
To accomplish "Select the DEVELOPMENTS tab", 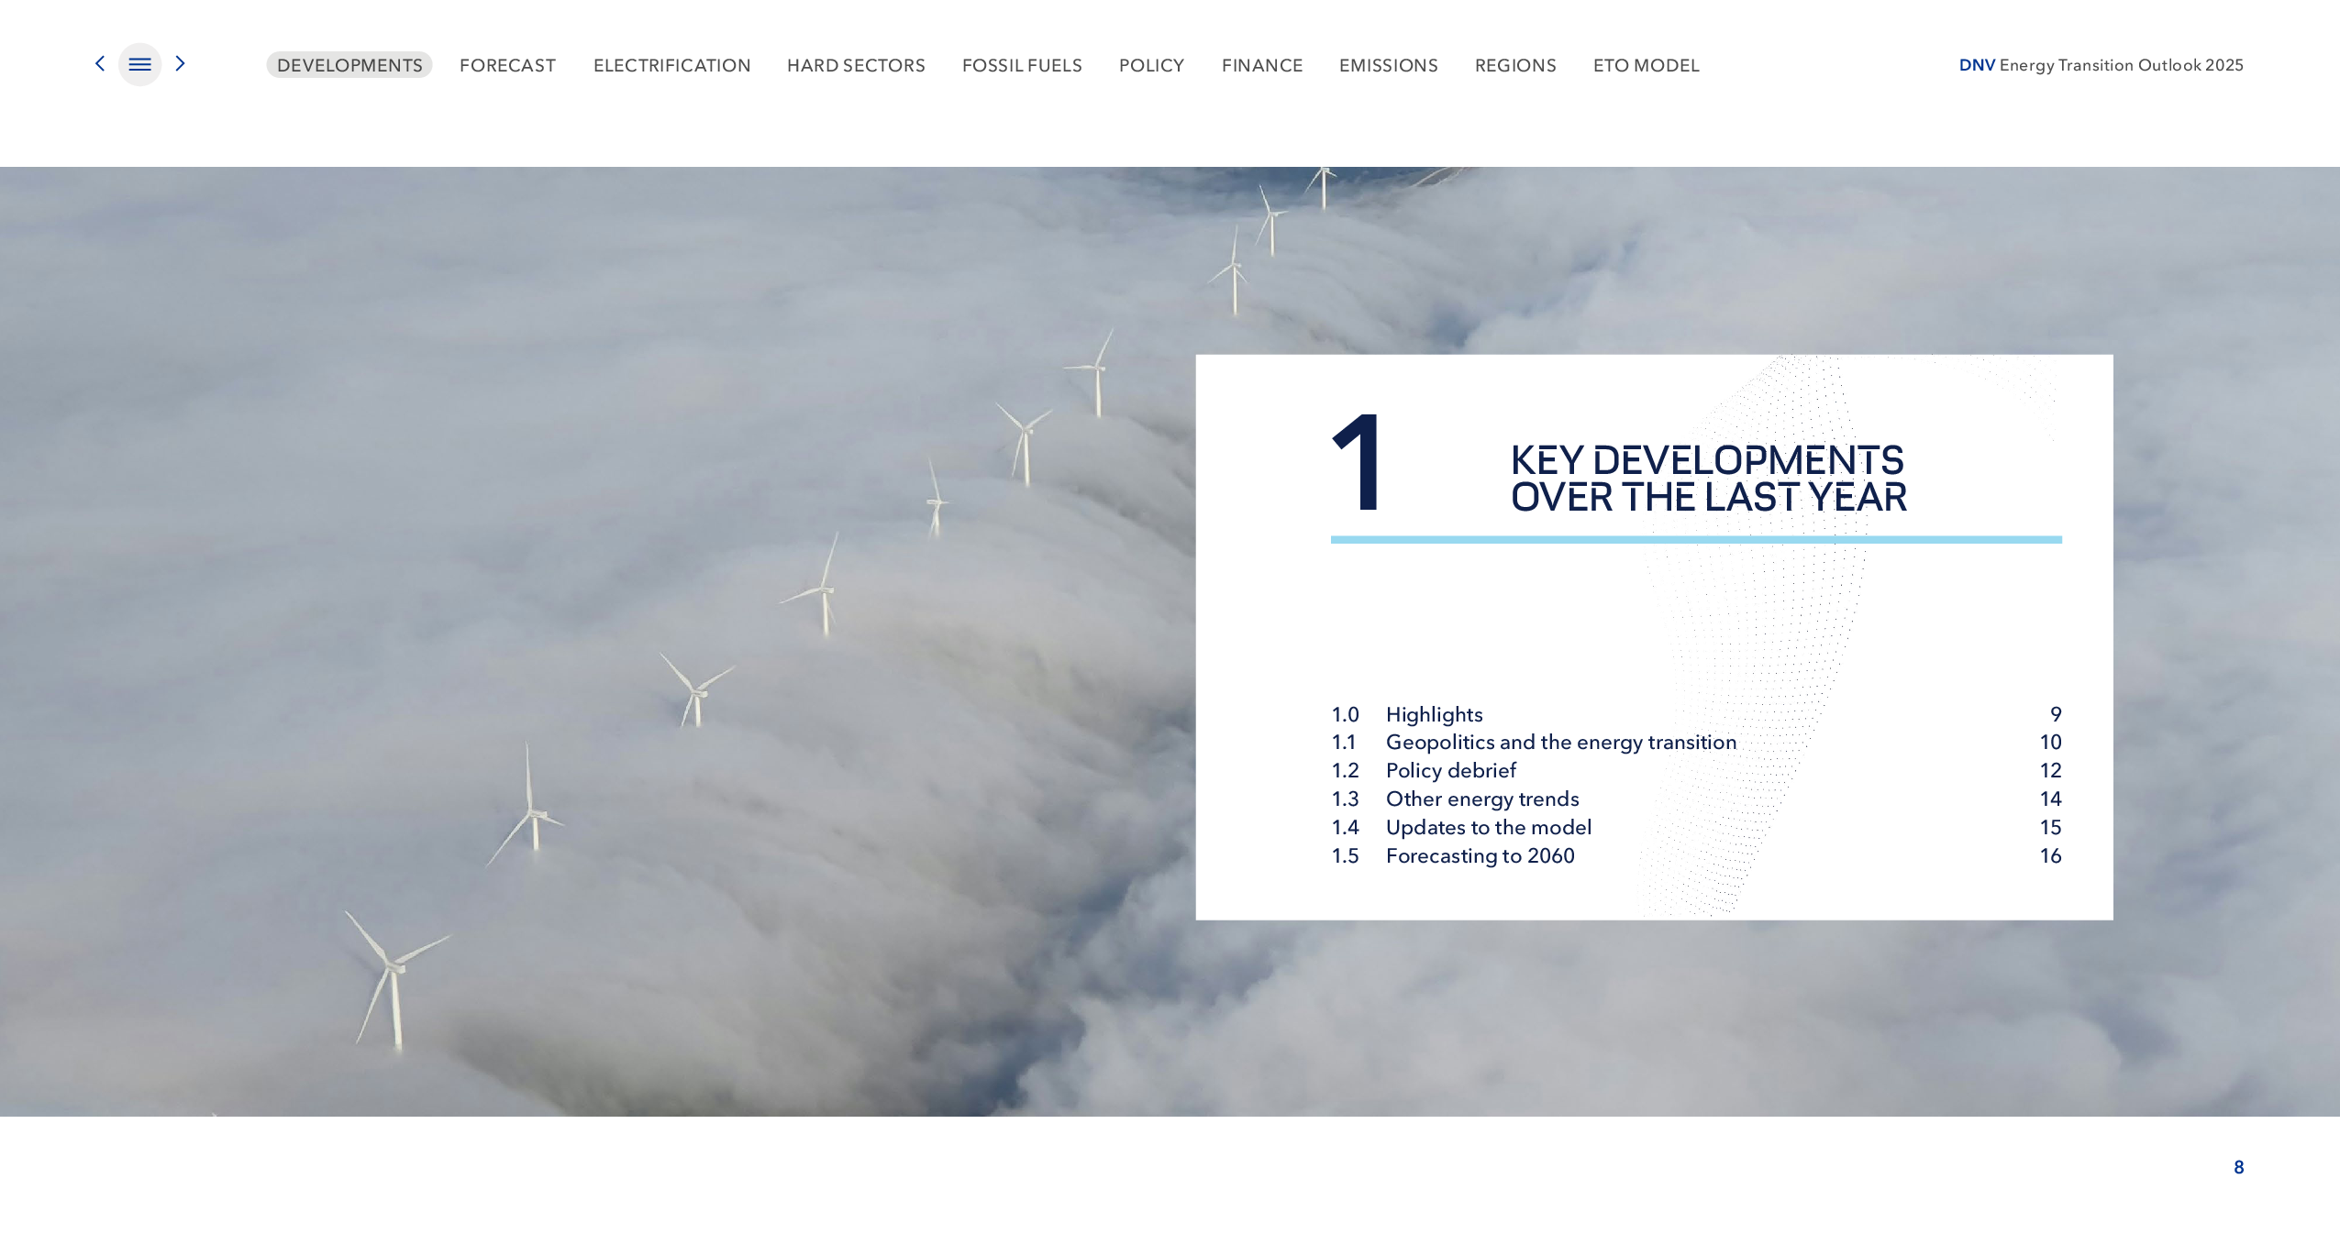I will point(349,65).
